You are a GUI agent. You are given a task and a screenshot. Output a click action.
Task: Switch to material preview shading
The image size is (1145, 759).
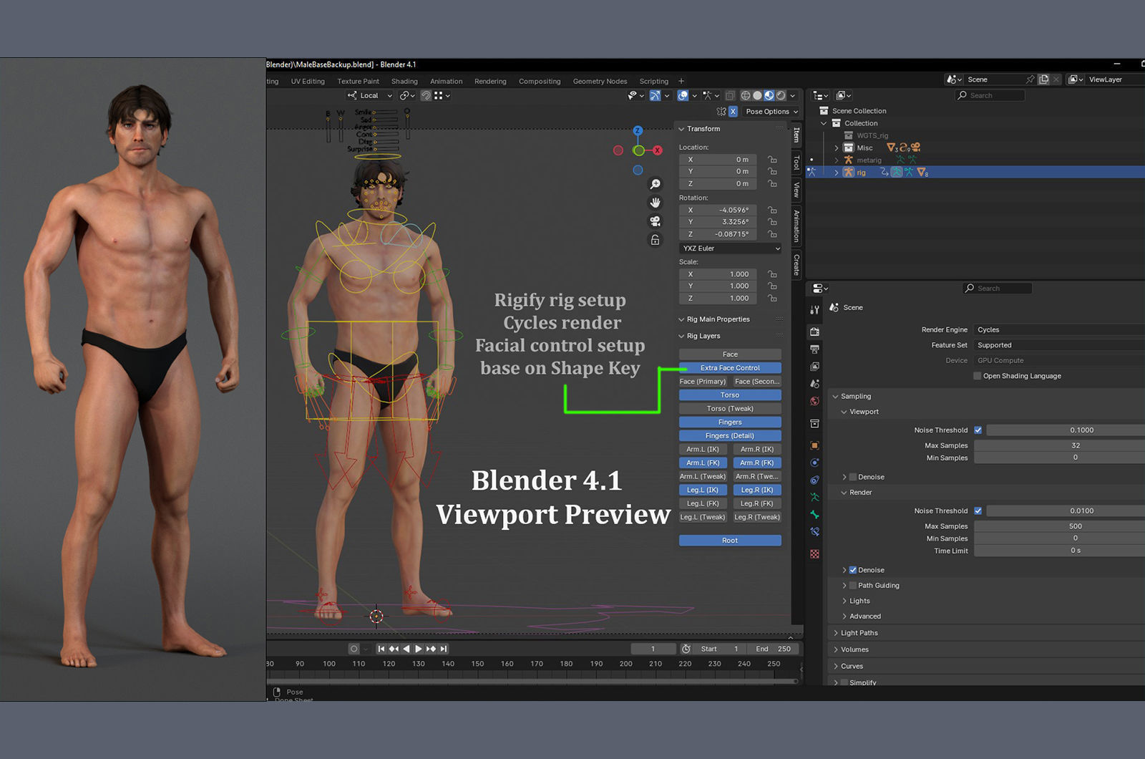pos(769,95)
